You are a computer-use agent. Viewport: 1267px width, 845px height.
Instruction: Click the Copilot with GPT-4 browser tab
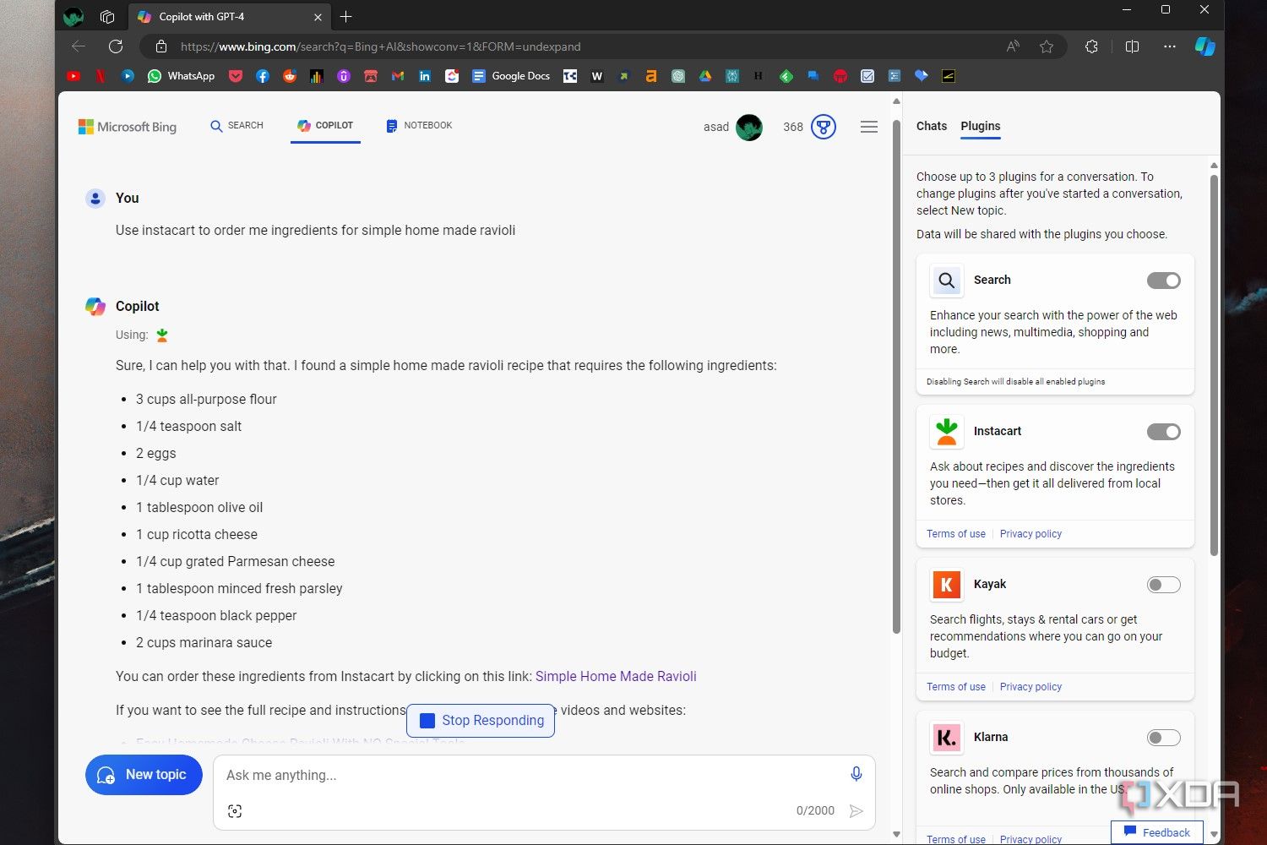tap(228, 17)
